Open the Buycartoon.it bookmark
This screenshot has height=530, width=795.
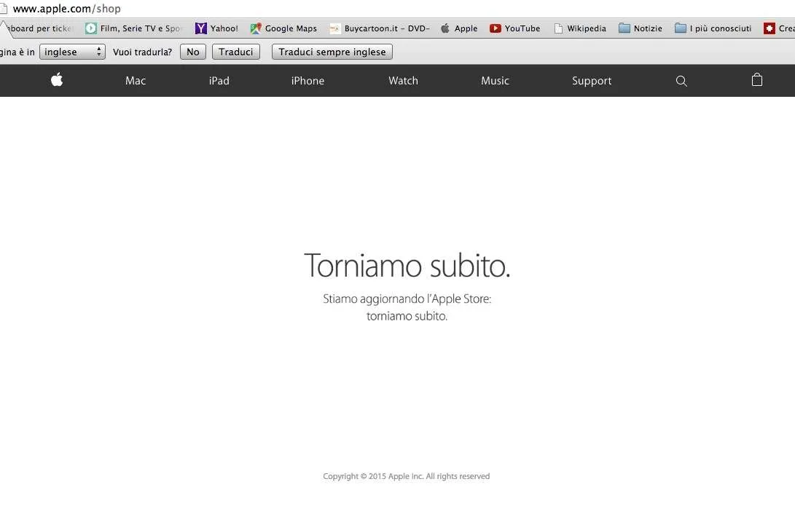379,28
